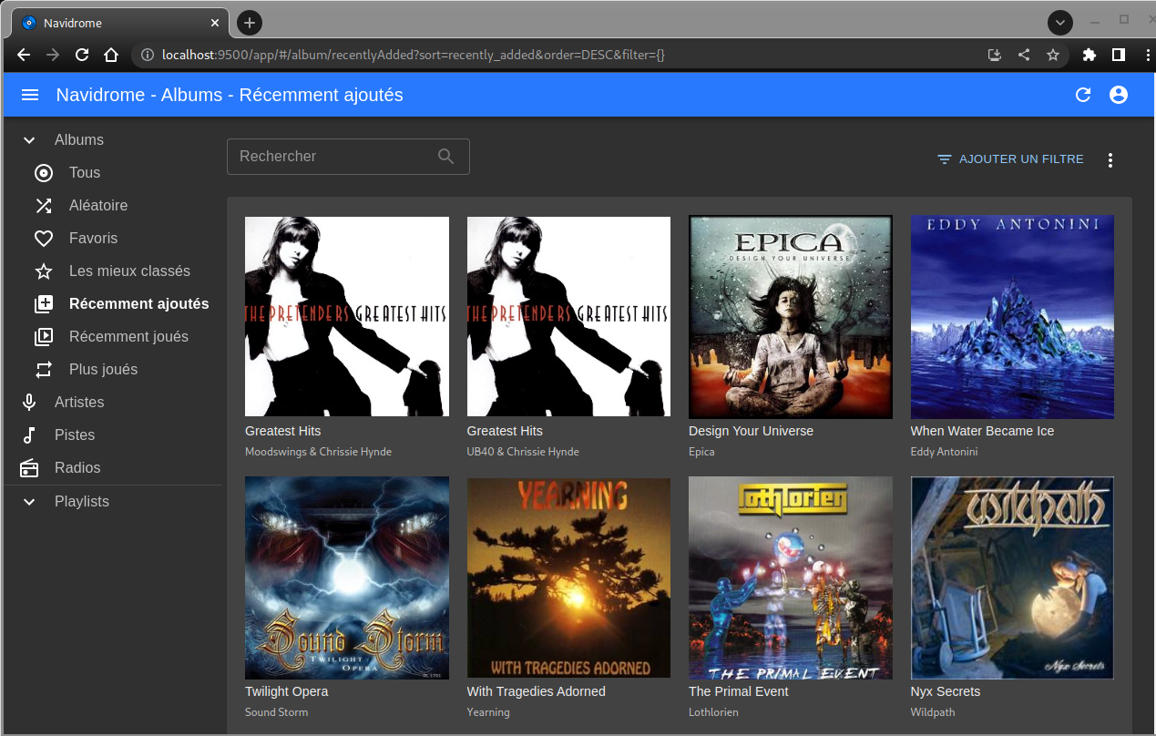1156x736 pixels.
Task: Collapse the Albums section chevron
Action: click(30, 140)
